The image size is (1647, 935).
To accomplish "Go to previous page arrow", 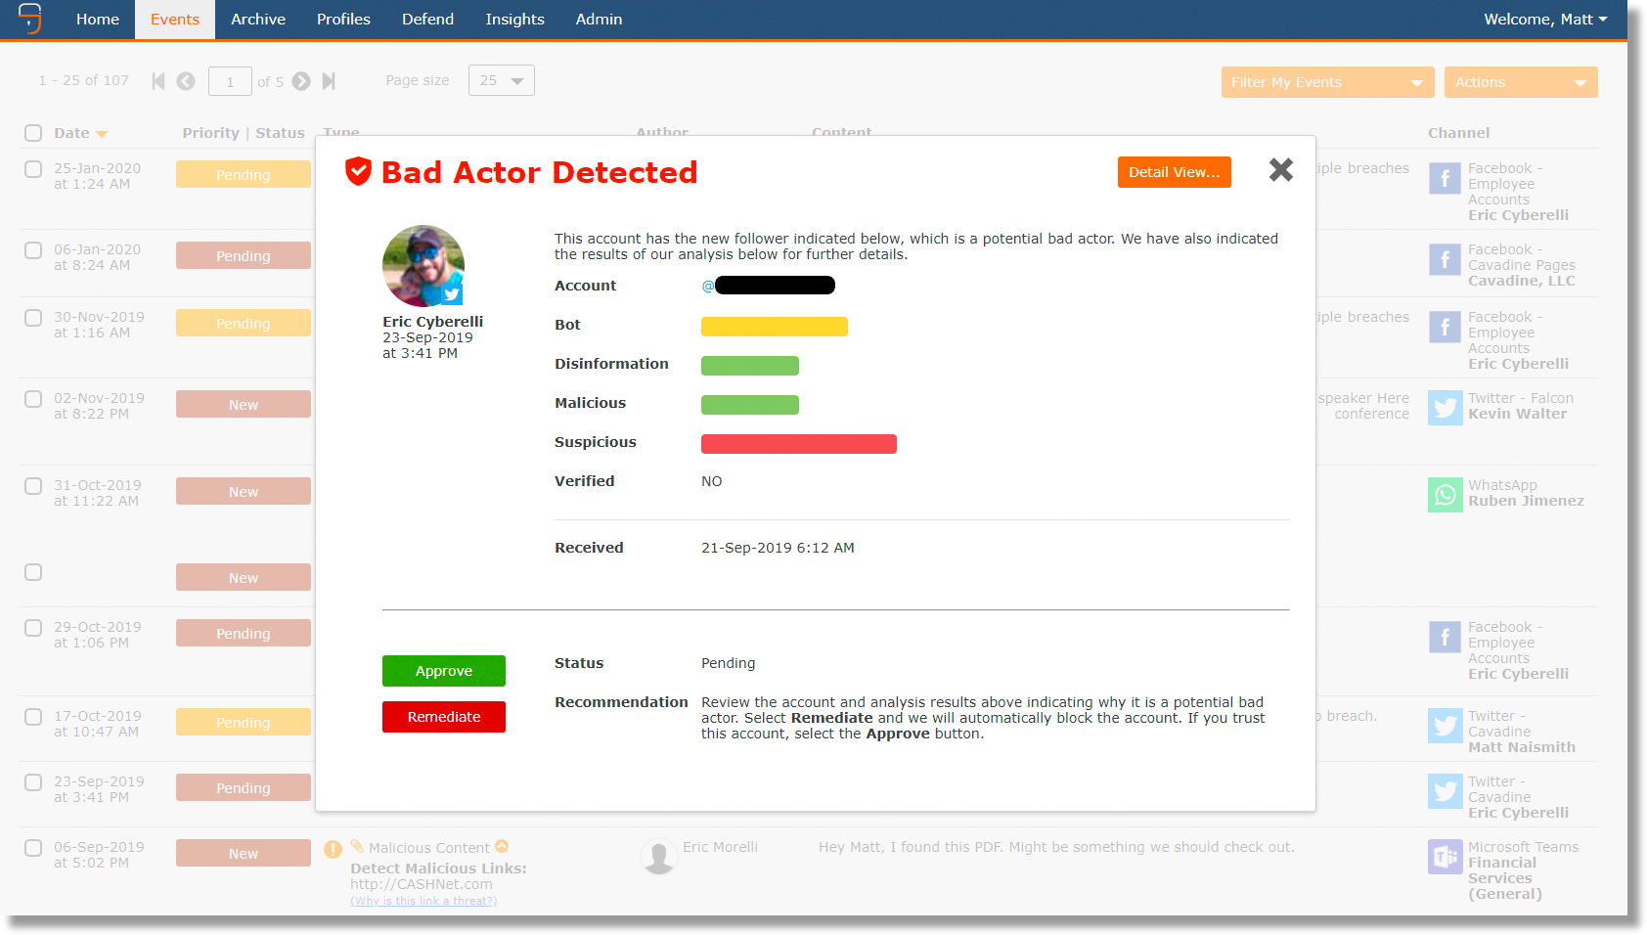I will click(x=186, y=81).
